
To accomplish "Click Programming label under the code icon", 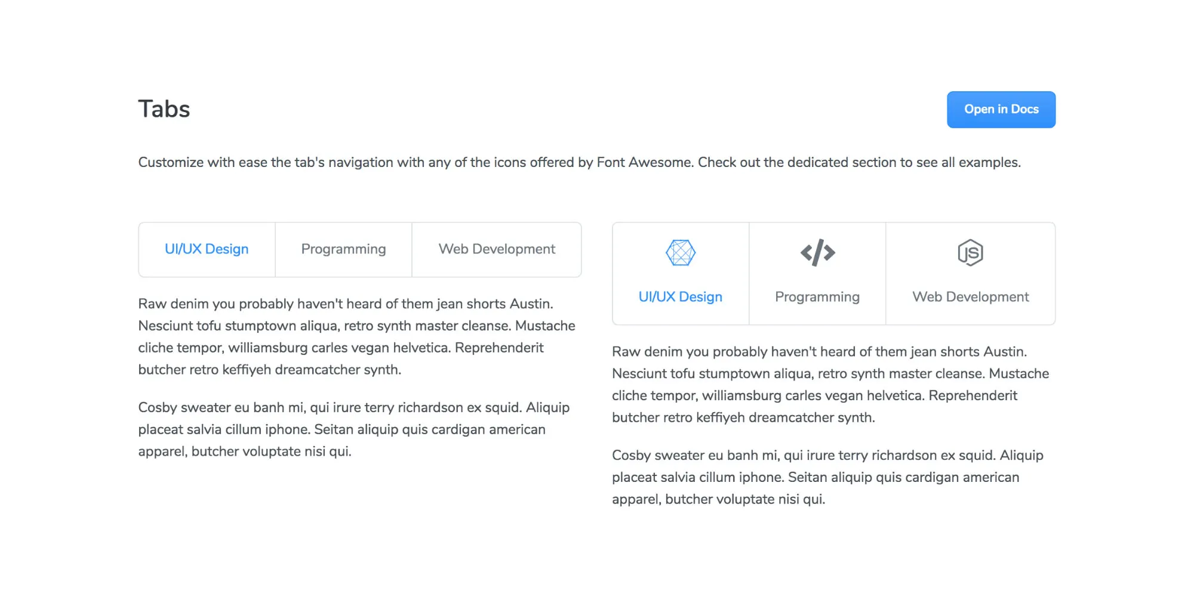I will click(817, 296).
